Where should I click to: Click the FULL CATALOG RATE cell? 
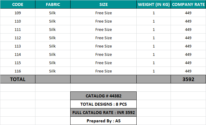click(x=103, y=113)
